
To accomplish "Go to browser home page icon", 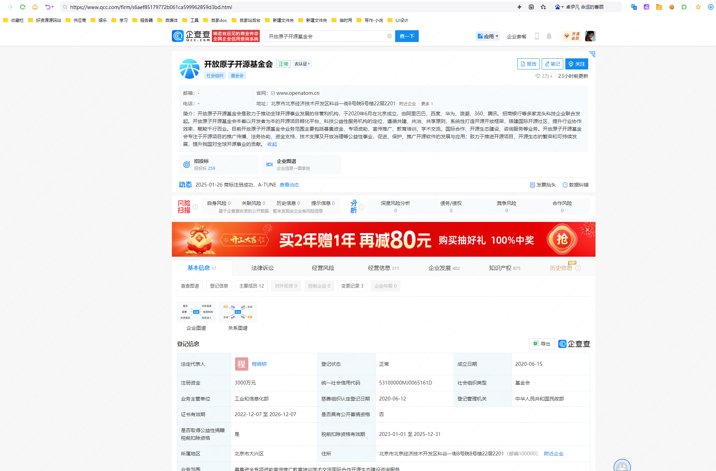I will coord(35,7).
